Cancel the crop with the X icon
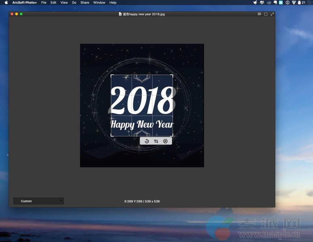Image resolution: width=313 pixels, height=242 pixels. pos(165,141)
